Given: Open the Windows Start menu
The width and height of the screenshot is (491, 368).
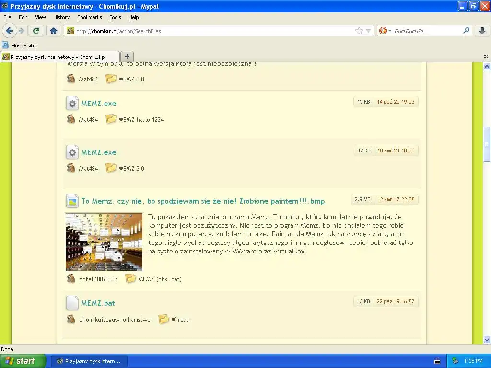Looking at the screenshot, I should point(23,361).
